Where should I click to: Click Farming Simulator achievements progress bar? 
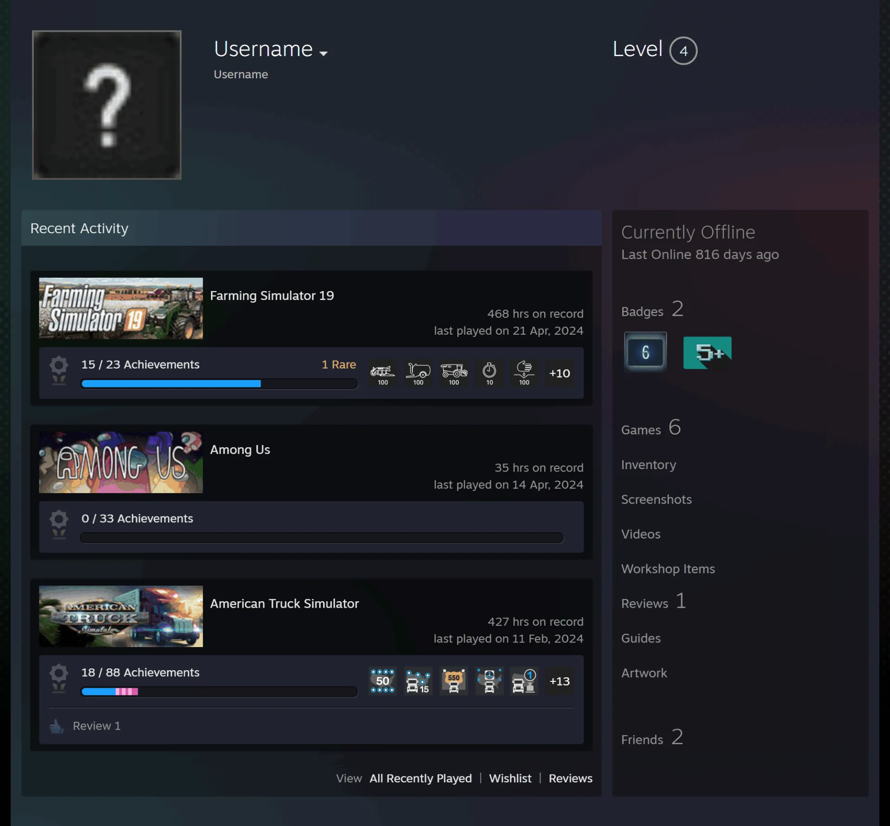point(219,384)
